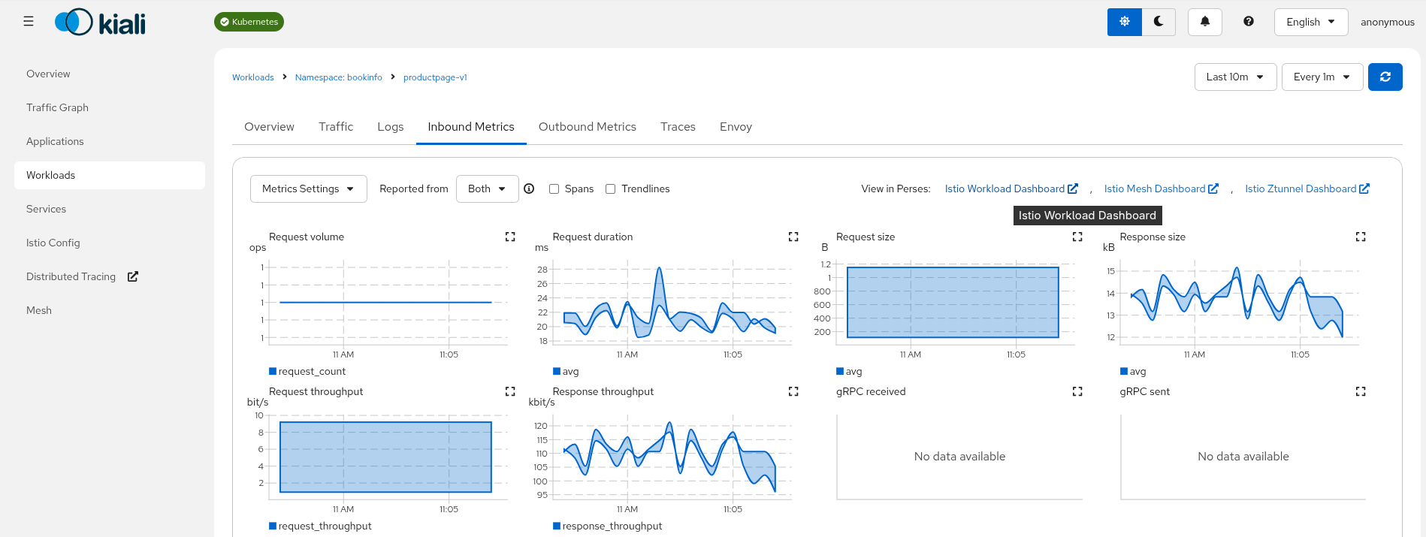Open the hamburger navigation menu
This screenshot has width=1426, height=537.
pyautogui.click(x=29, y=22)
